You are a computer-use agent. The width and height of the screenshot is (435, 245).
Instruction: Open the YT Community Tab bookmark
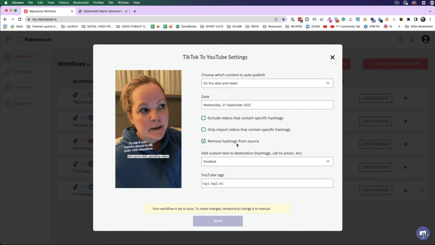(345, 26)
